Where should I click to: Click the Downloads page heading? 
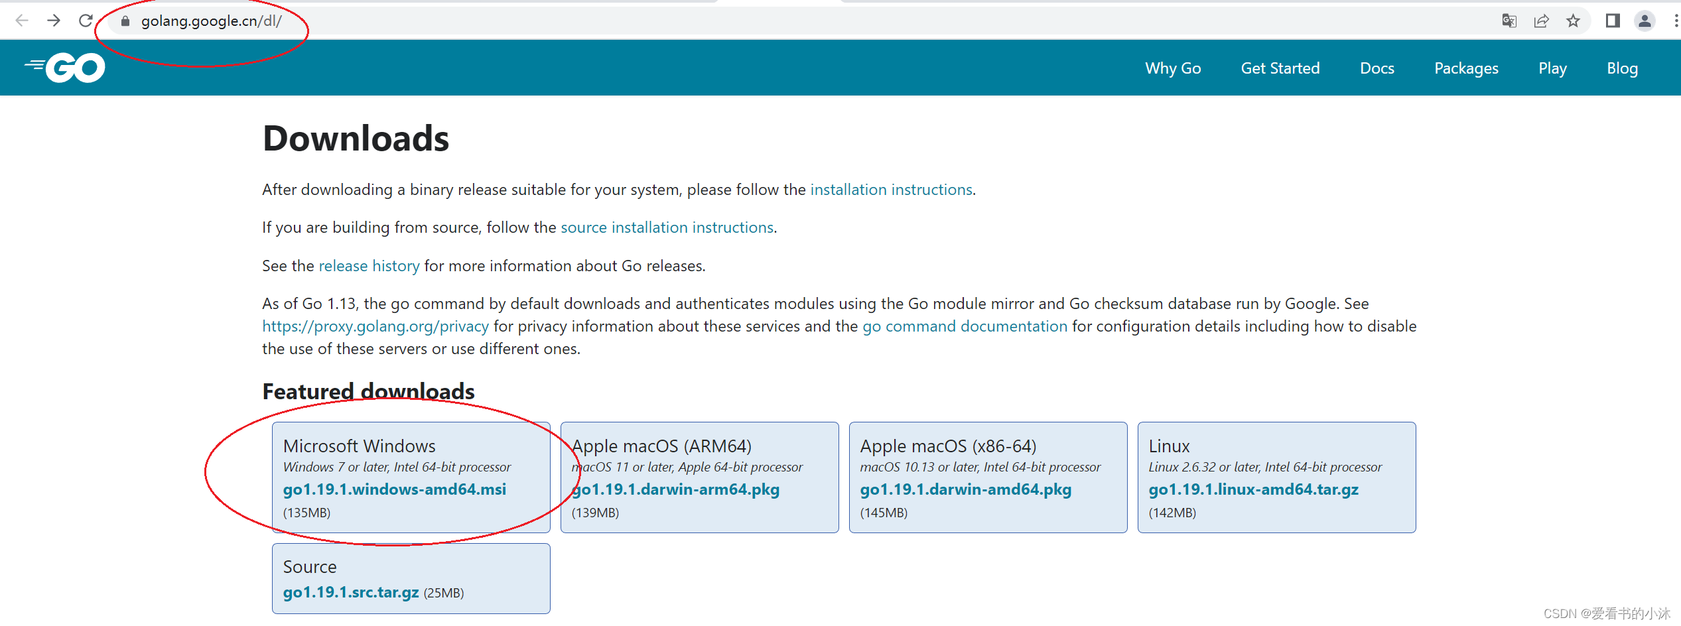356,138
